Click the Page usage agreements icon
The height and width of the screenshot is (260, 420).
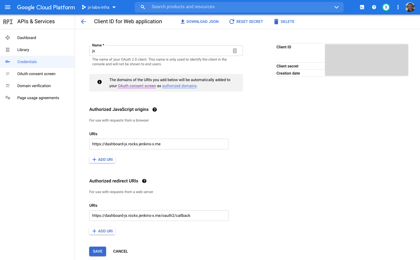[x=8, y=98]
